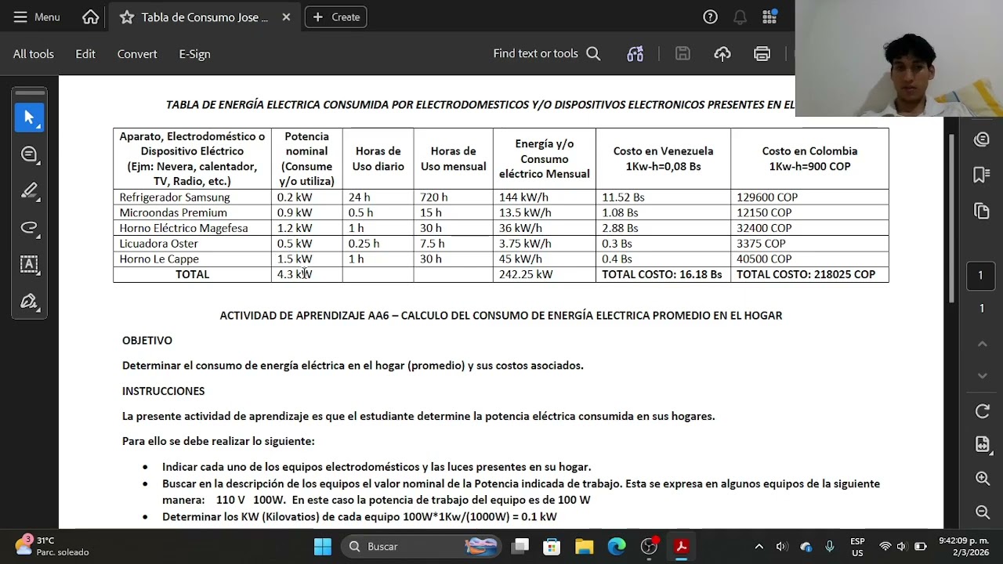
Task: Zoom in with the magnifier plus
Action: pos(983,479)
